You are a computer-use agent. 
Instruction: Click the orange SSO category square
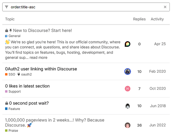pos(6,75)
